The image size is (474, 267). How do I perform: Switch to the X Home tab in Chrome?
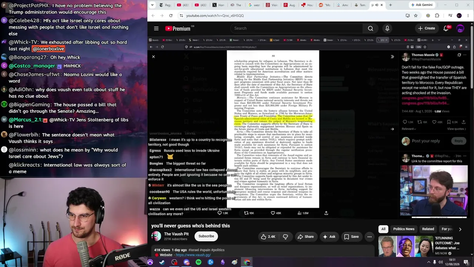(218, 5)
